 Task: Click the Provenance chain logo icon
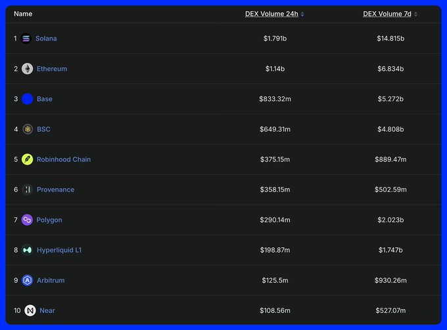click(28, 190)
